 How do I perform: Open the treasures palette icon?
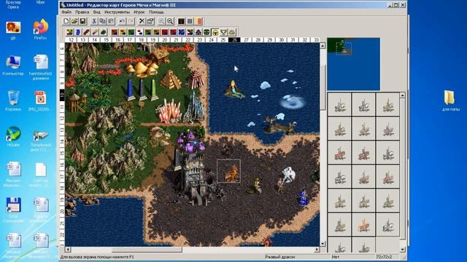click(x=232, y=32)
